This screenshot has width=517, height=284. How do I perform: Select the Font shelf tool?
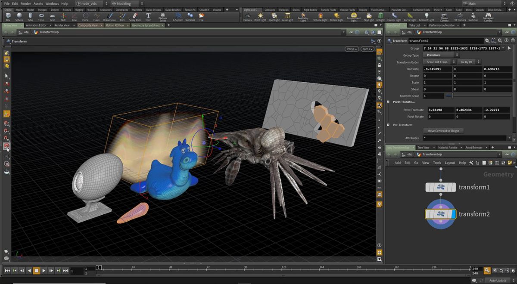point(148,17)
